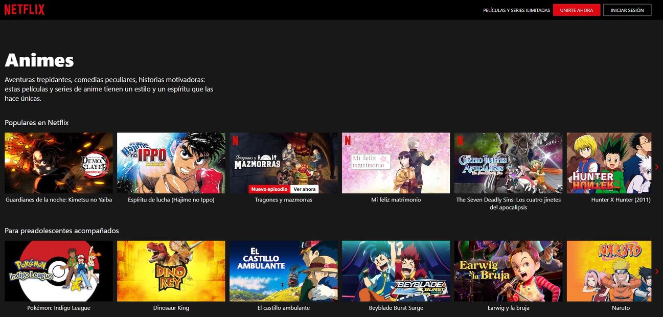This screenshot has width=663, height=317.
Task: Open Pokémon: Indigo League
Action: click(58, 270)
